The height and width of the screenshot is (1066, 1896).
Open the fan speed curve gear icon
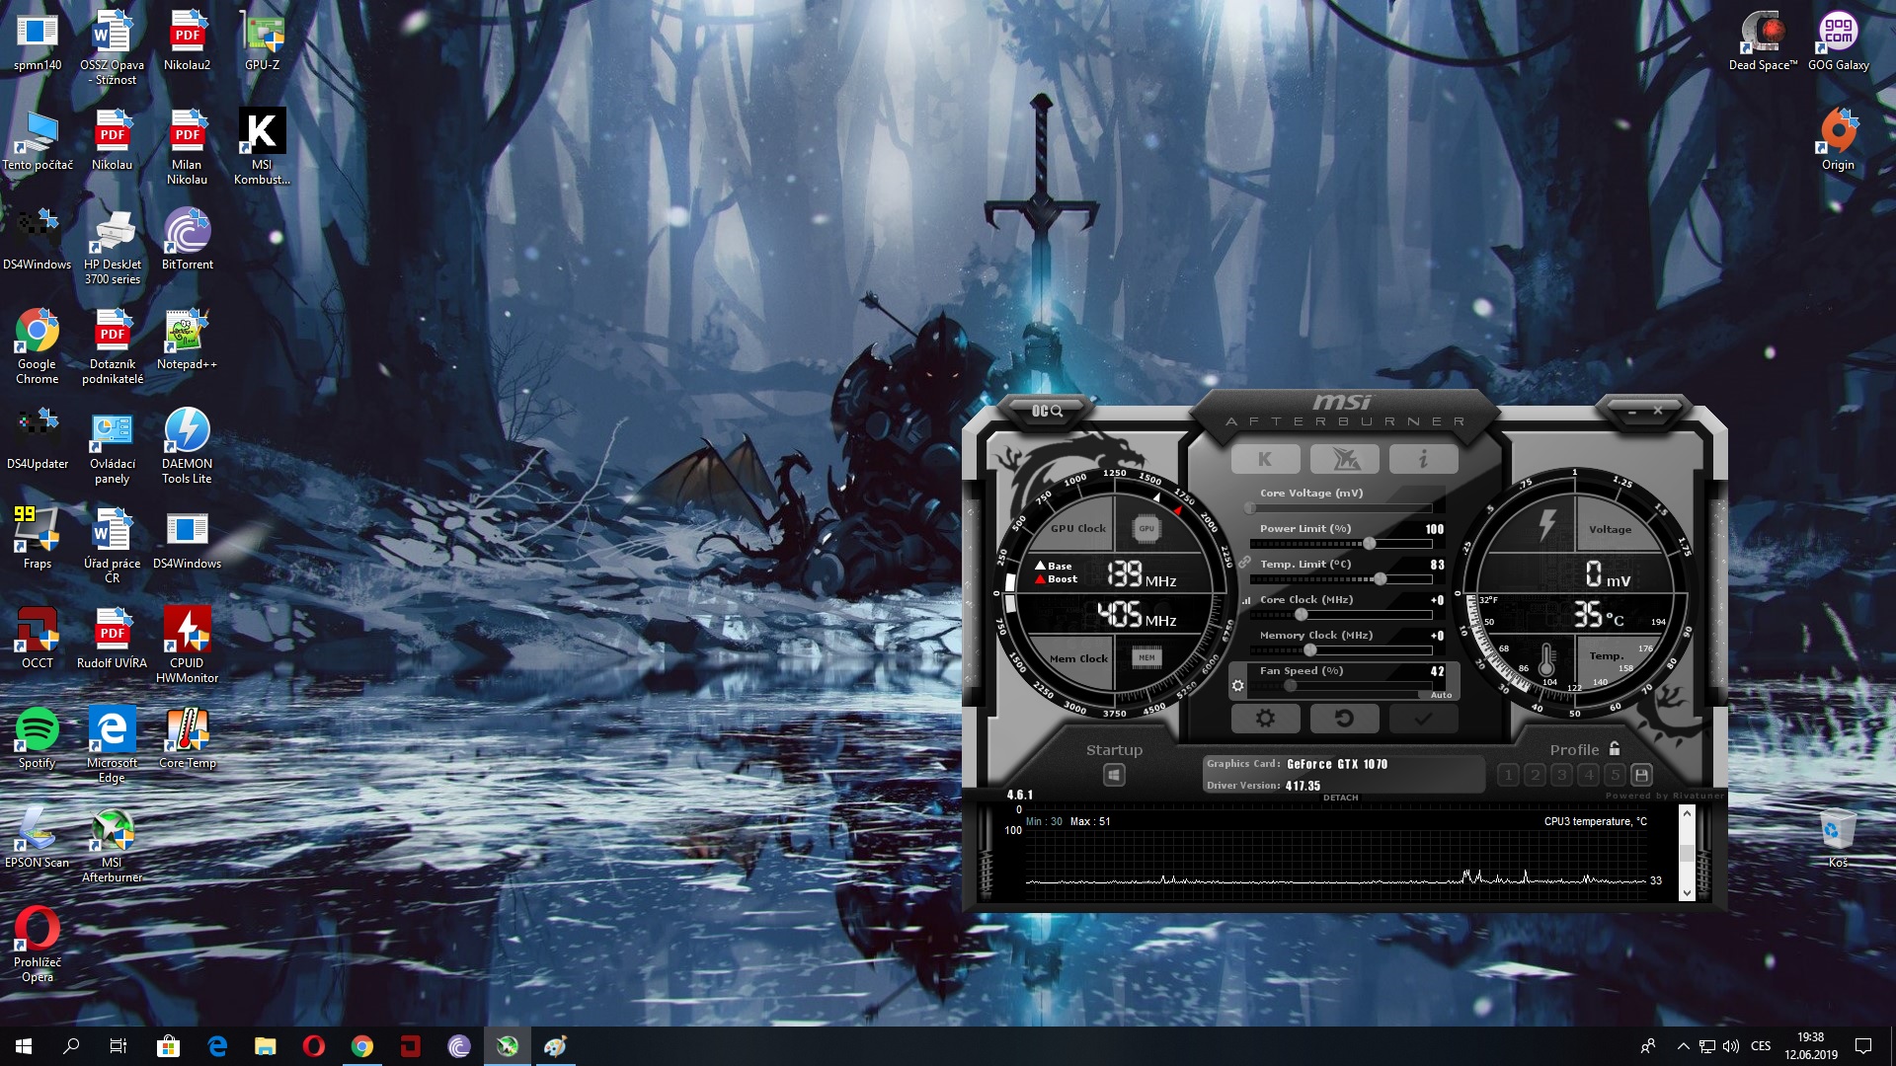click(1237, 685)
